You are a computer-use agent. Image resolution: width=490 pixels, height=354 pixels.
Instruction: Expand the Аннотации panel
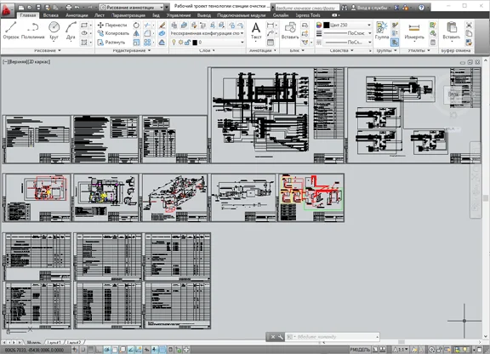click(x=263, y=50)
